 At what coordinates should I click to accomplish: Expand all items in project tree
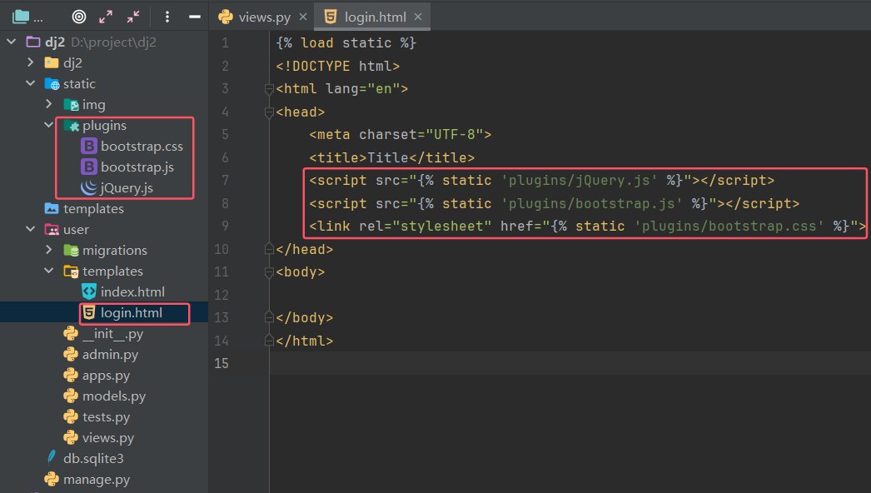(106, 17)
